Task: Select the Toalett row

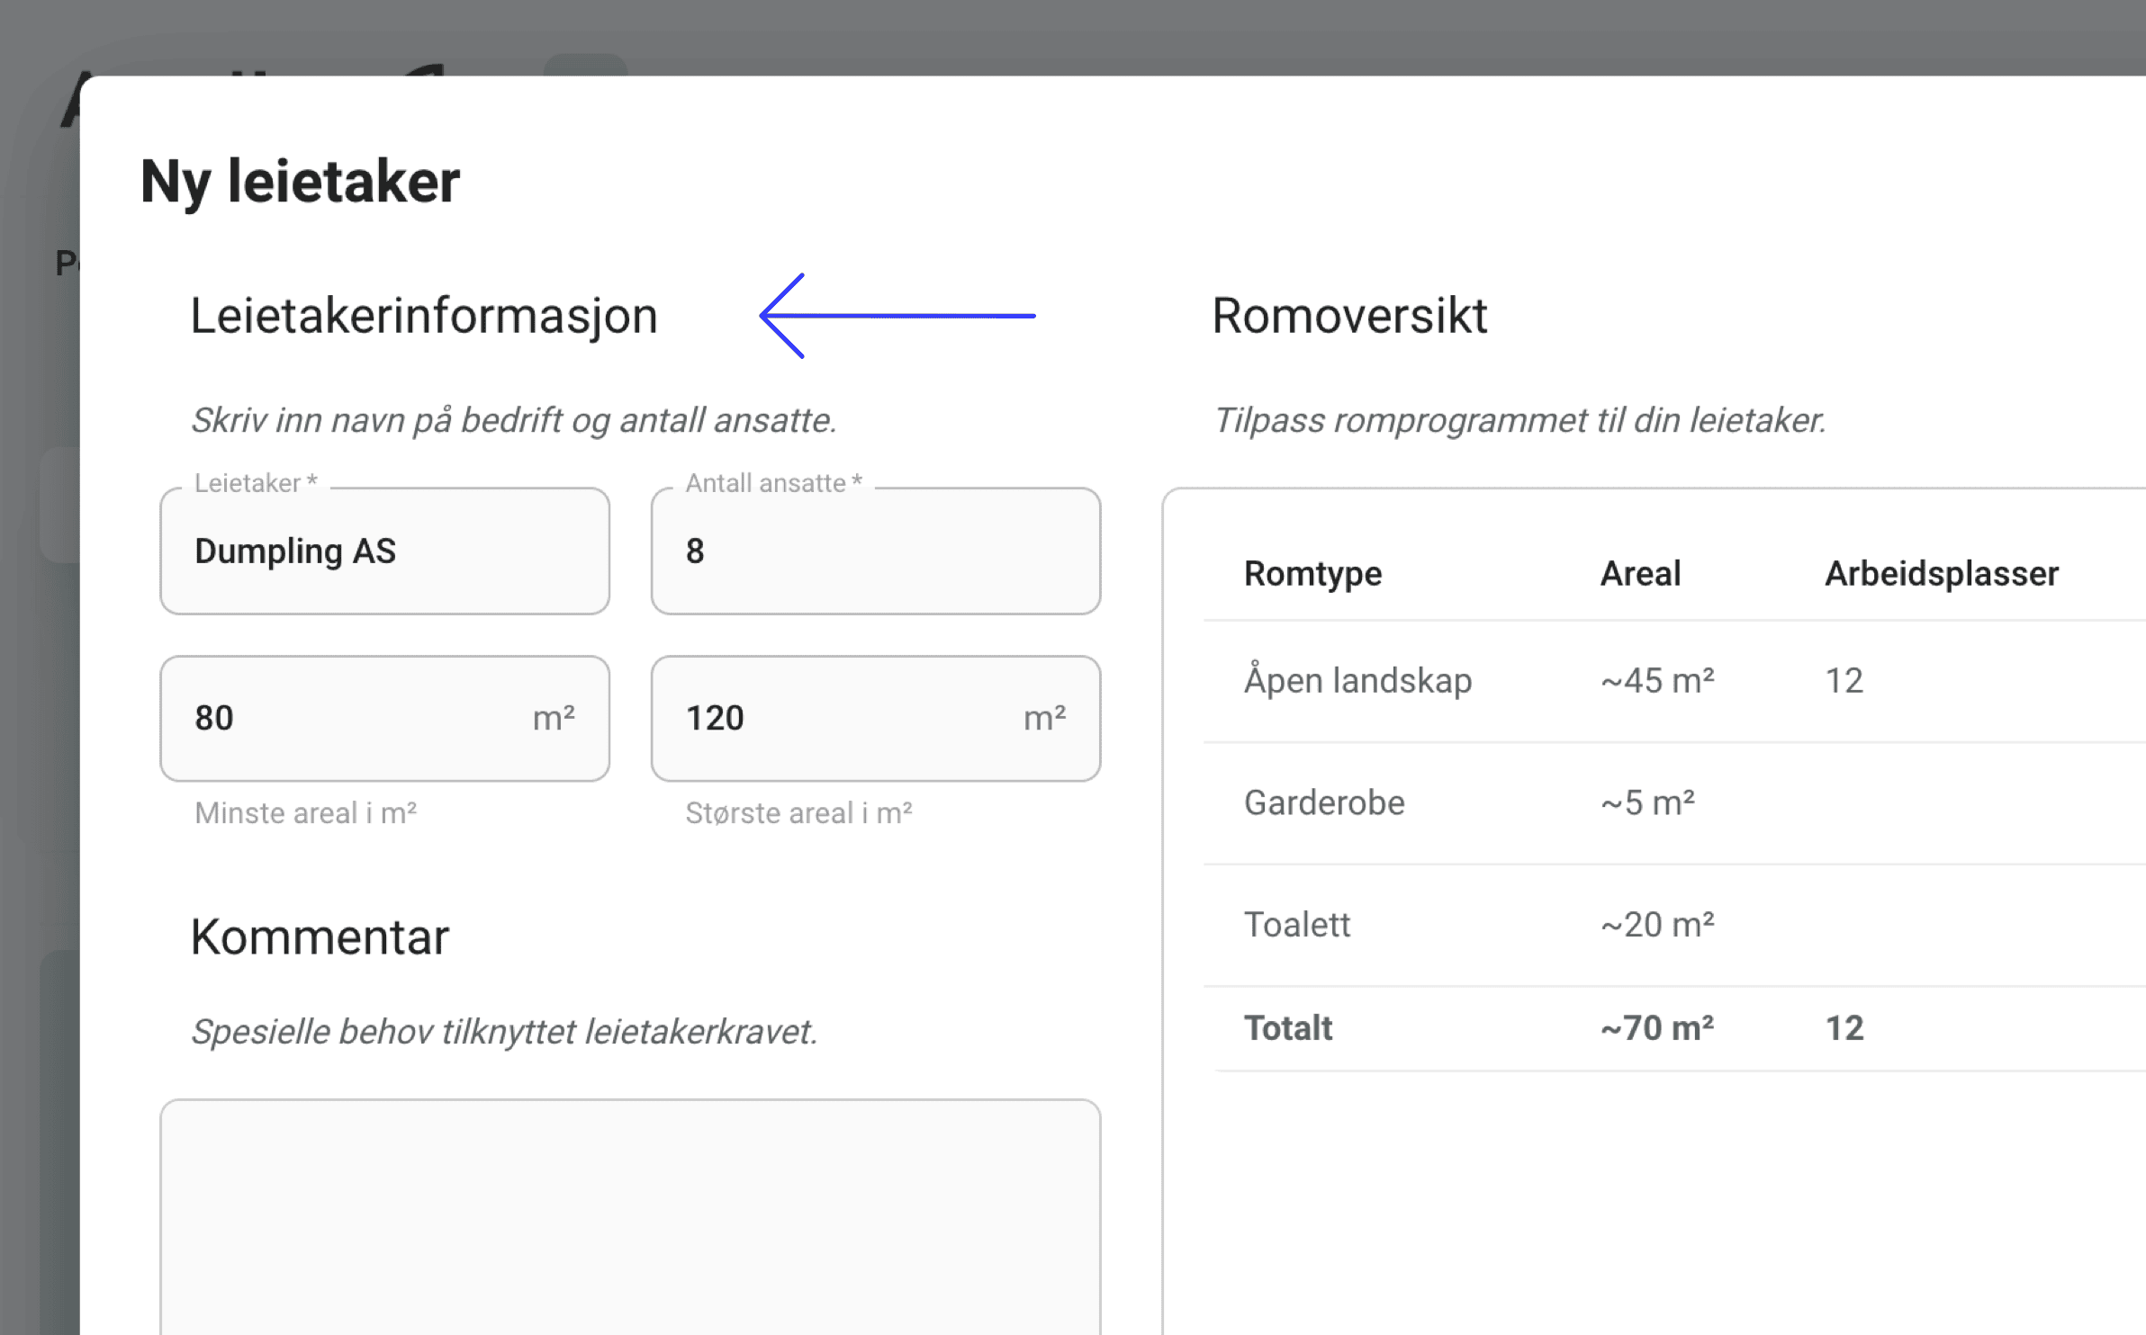Action: pyautogui.click(x=1297, y=925)
